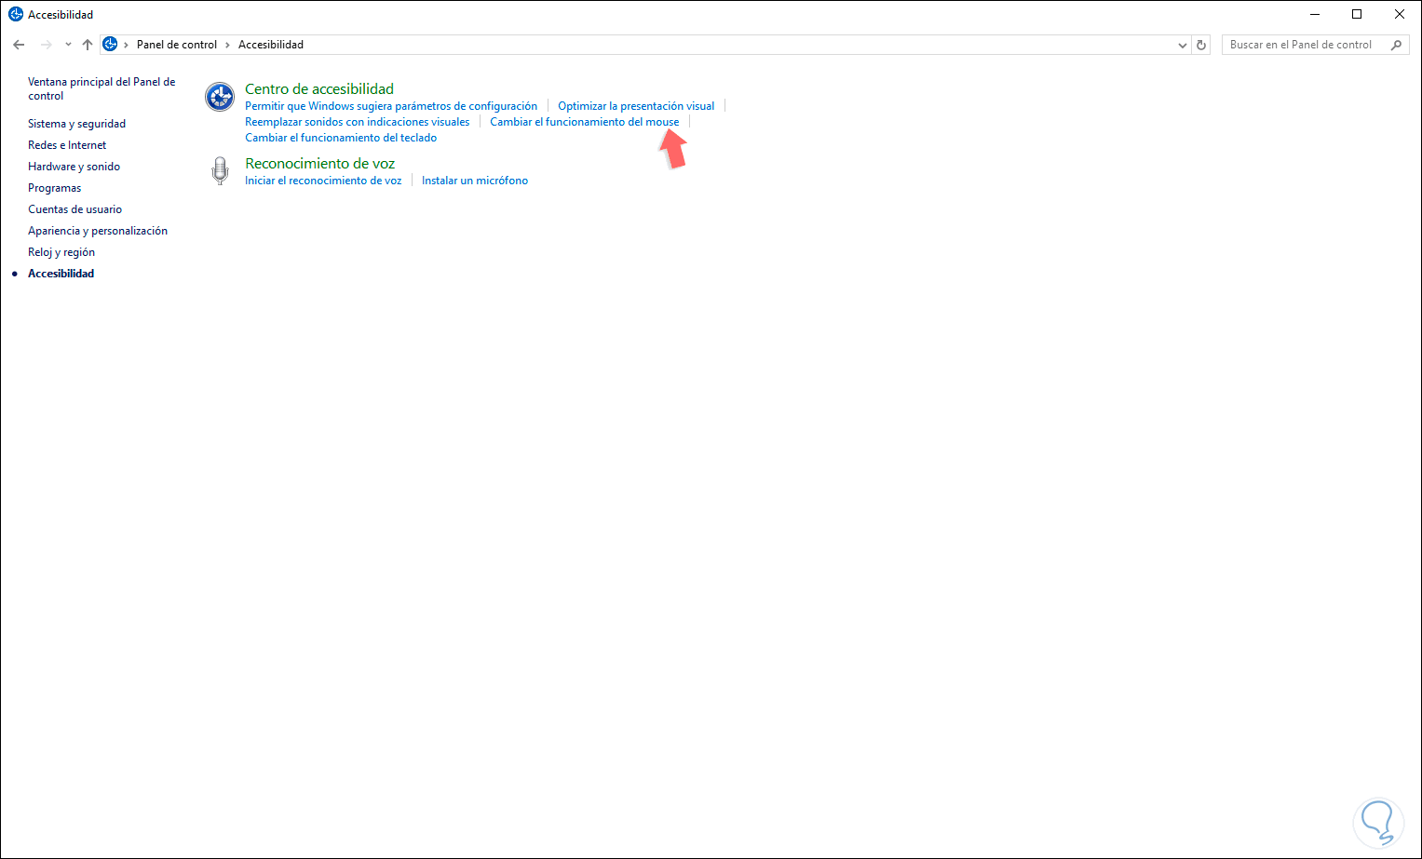Click 'Iniciar el reconocimiento de voz'
Image resolution: width=1422 pixels, height=859 pixels.
tap(323, 181)
